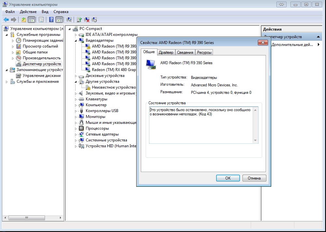Click the Сетевые адаптеры icon
The image size is (326, 232).
[81, 134]
